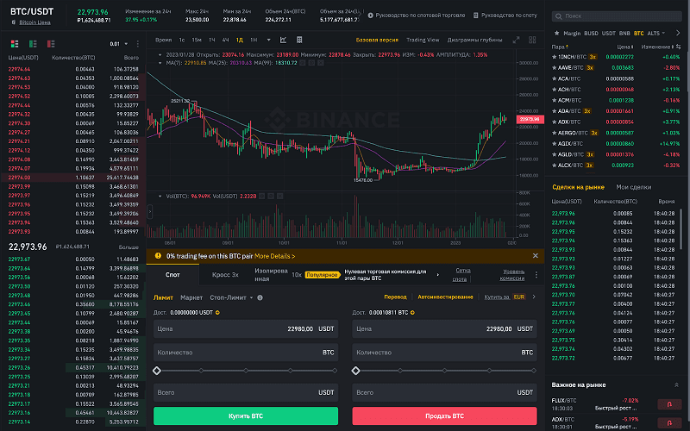Click the spot trading guide play icon
Screen dimensions: 690x431
click(371, 16)
